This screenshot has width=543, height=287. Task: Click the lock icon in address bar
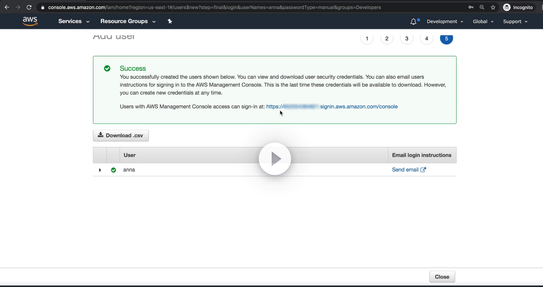point(43,7)
